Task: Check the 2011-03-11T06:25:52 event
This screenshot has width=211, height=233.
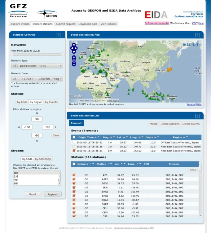Action: pos(74,142)
